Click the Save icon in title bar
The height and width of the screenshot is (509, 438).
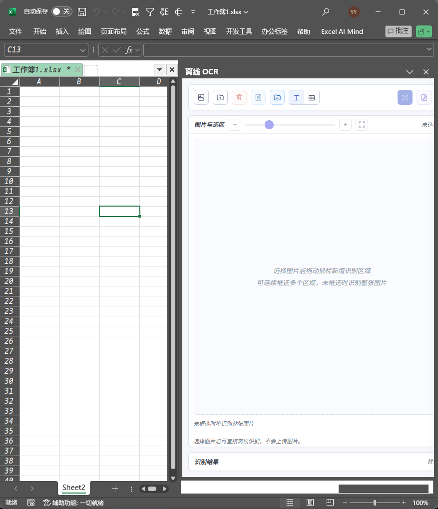coord(82,12)
